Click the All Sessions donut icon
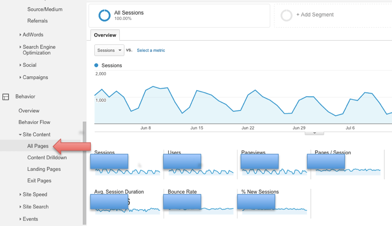Viewport: 392px width, 226px height. pyautogui.click(x=104, y=16)
